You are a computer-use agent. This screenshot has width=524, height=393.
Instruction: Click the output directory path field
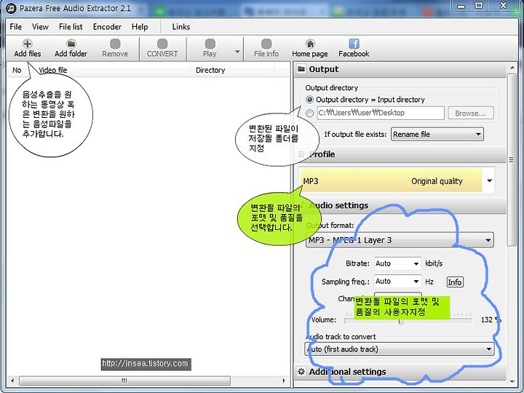(x=381, y=113)
